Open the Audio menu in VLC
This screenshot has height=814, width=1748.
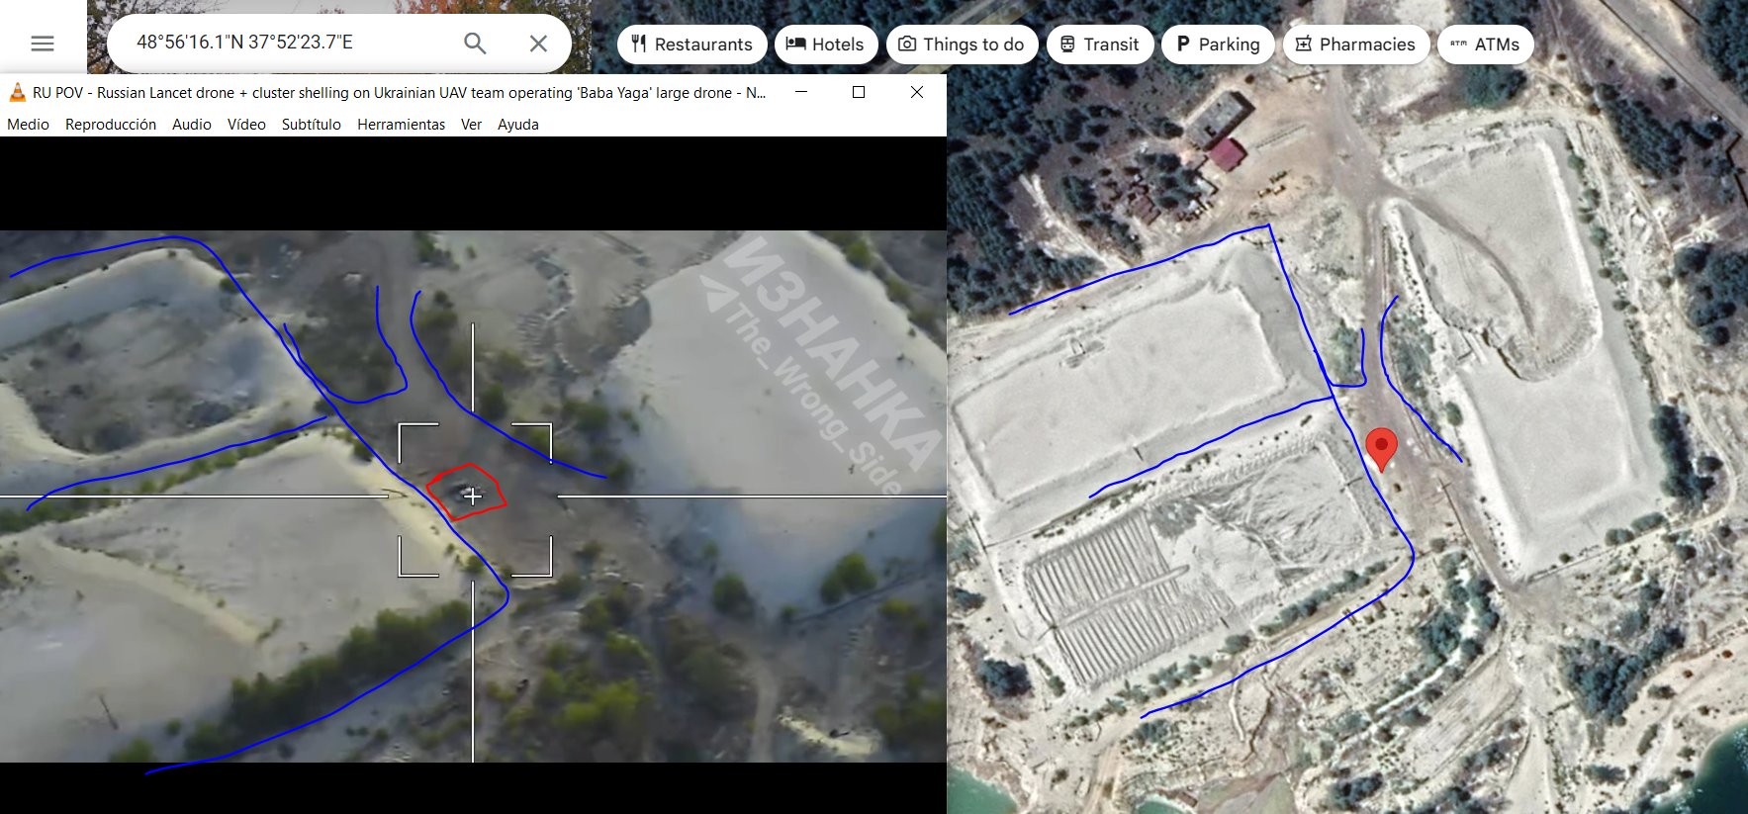192,125
